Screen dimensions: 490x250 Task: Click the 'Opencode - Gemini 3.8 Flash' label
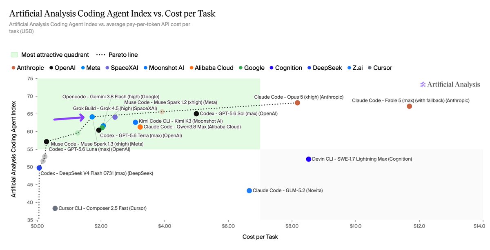111,97
